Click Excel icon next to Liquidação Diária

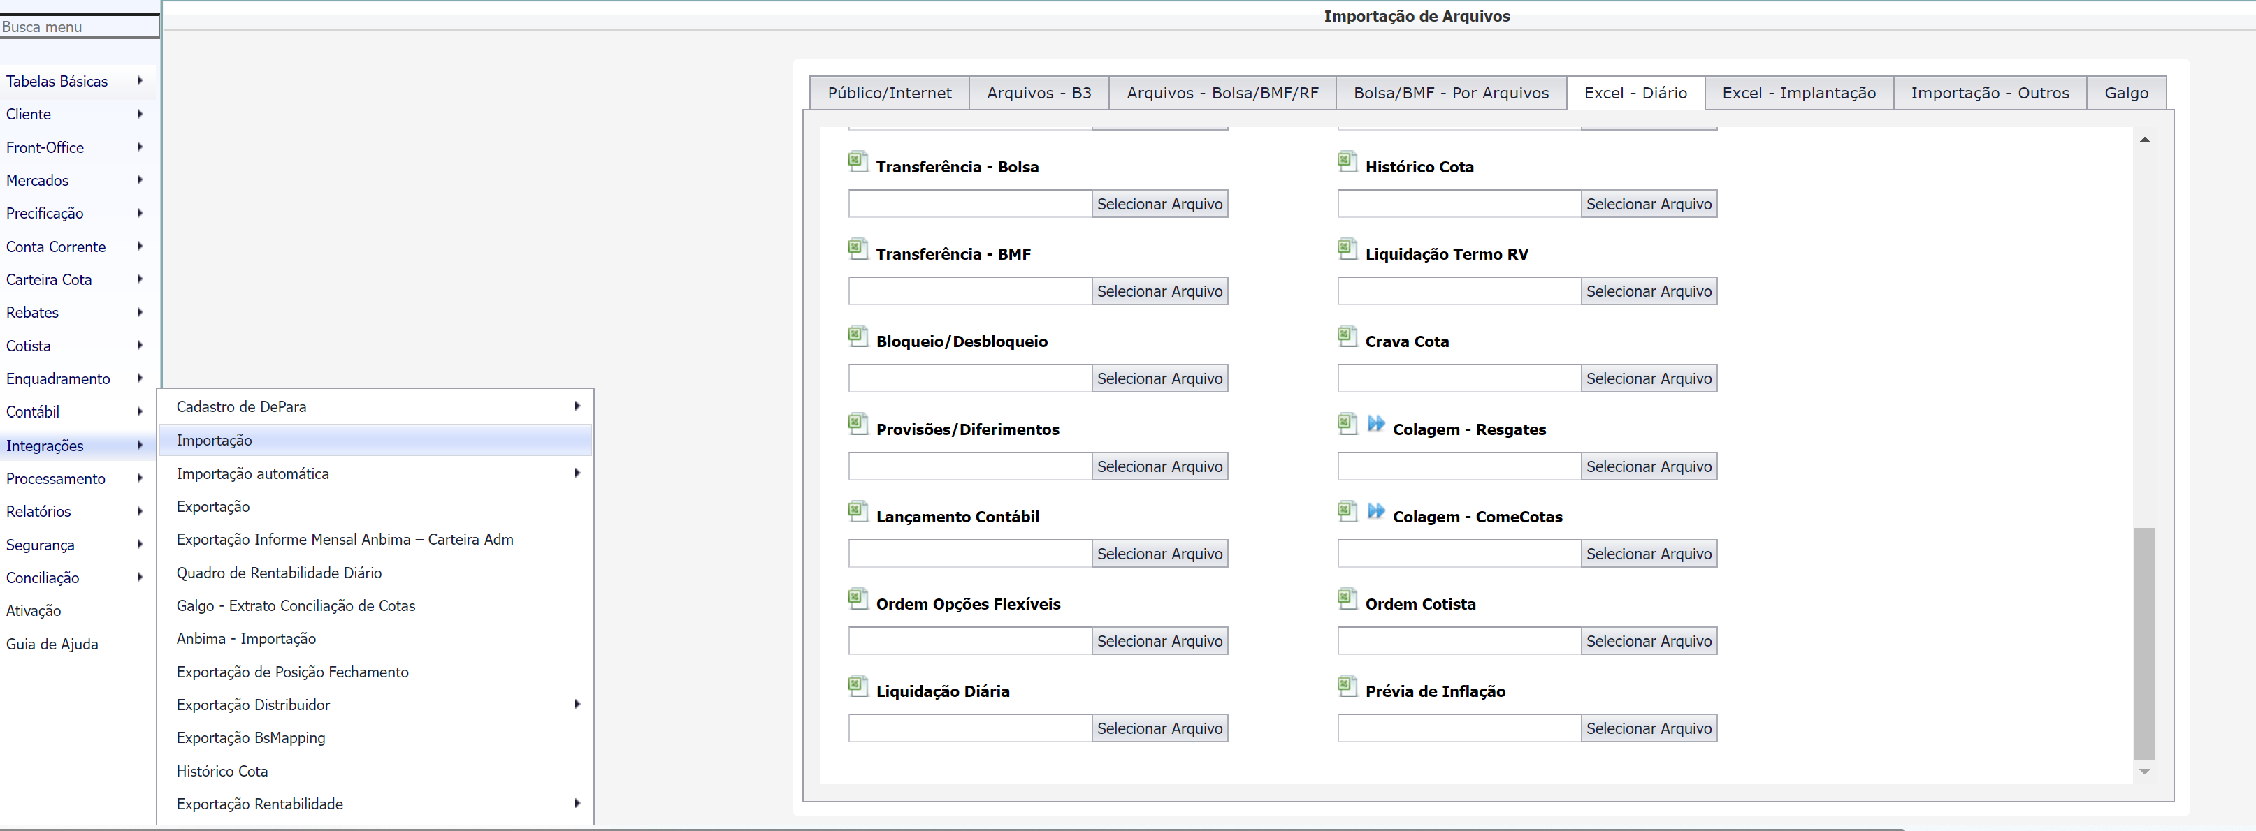858,686
